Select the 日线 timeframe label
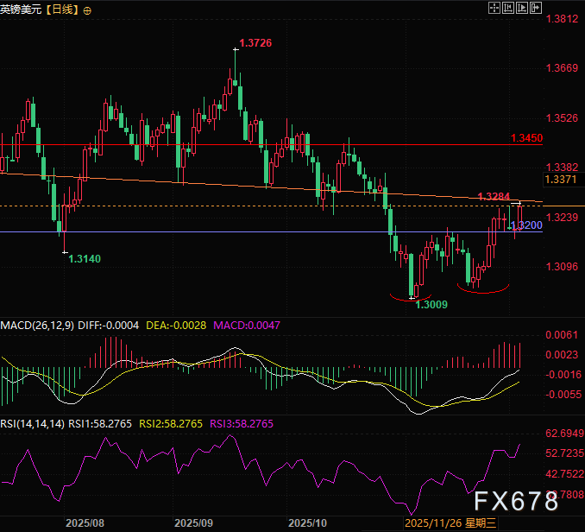Screen dimensions: 585x532 point(64,9)
